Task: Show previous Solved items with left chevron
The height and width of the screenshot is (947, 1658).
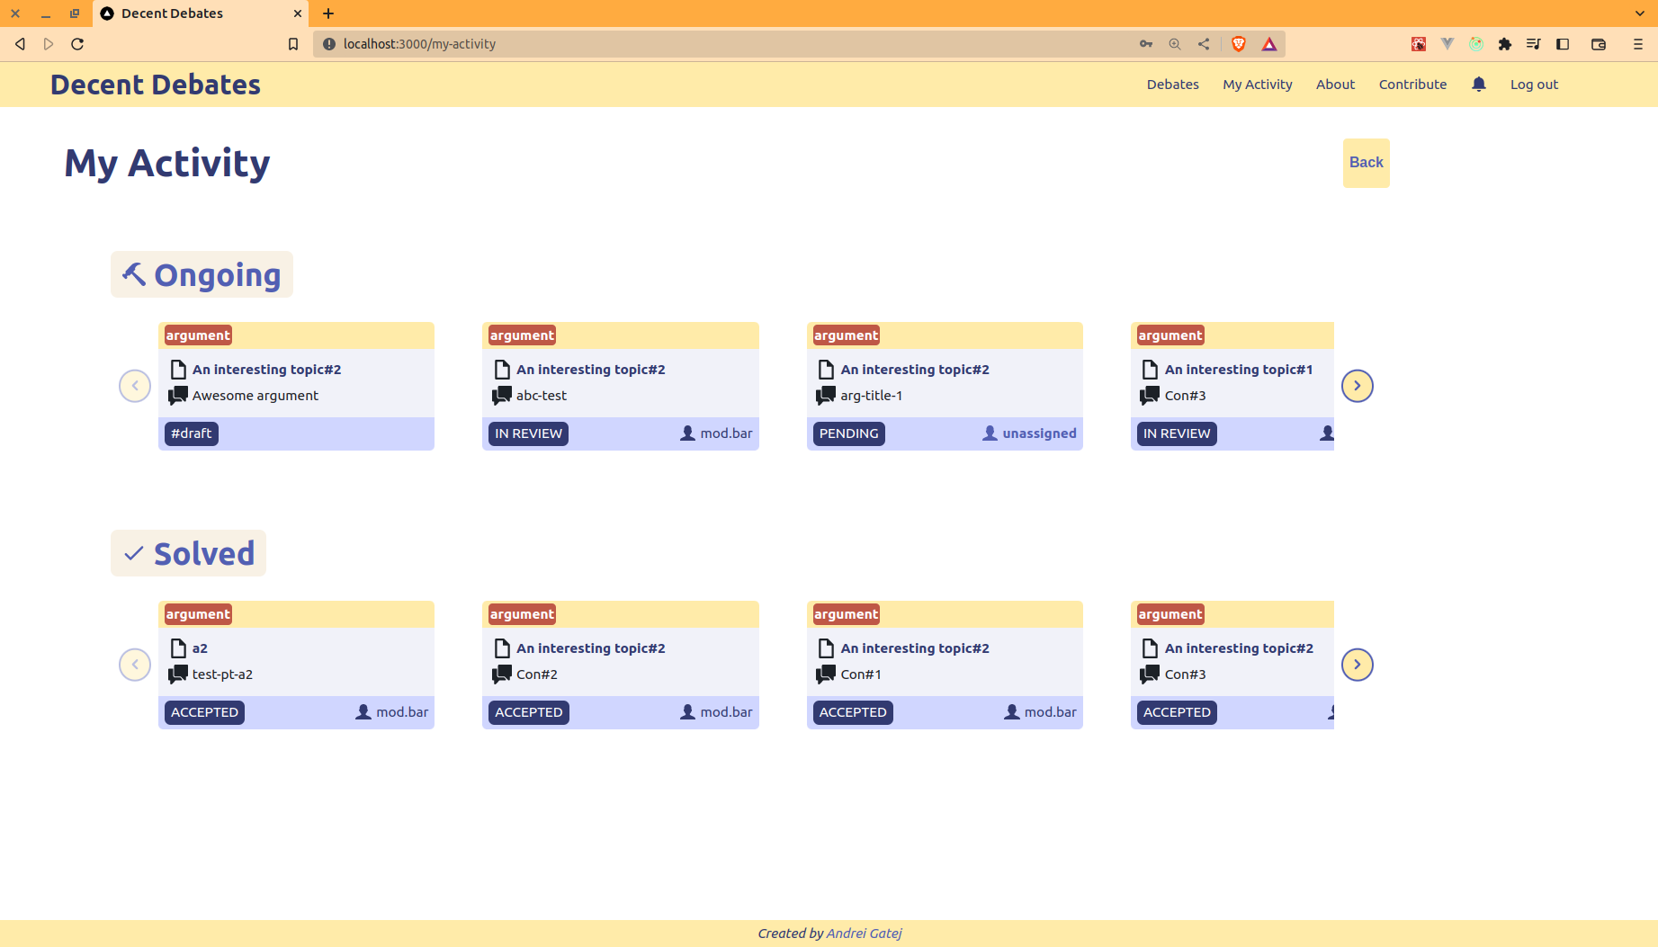Action: [135, 665]
